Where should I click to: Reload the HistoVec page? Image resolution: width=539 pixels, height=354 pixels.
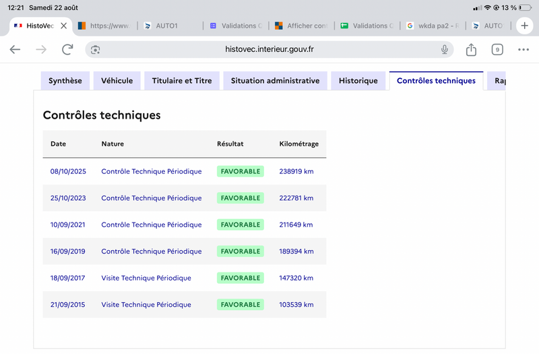(67, 49)
